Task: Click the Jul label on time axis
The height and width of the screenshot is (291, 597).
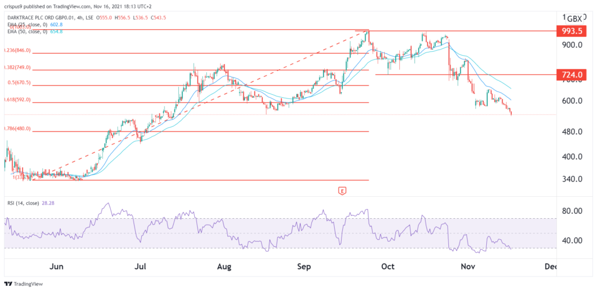Action: [141, 267]
